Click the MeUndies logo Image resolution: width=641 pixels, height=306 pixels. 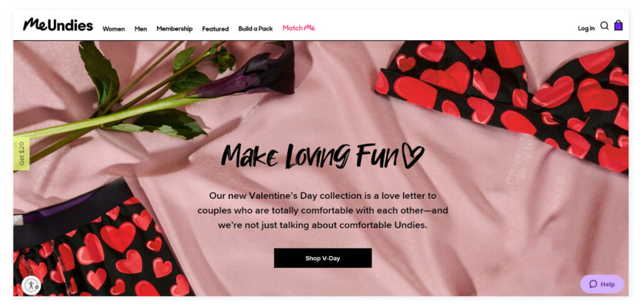click(58, 25)
